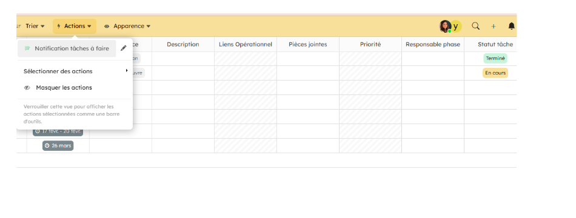Click the user avatar photo
576x218 pixels.
pyautogui.click(x=445, y=26)
